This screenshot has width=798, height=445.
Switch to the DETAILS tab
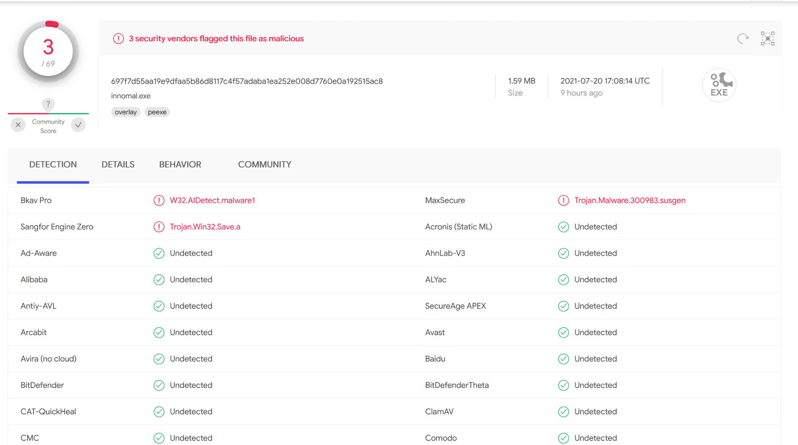tap(118, 164)
